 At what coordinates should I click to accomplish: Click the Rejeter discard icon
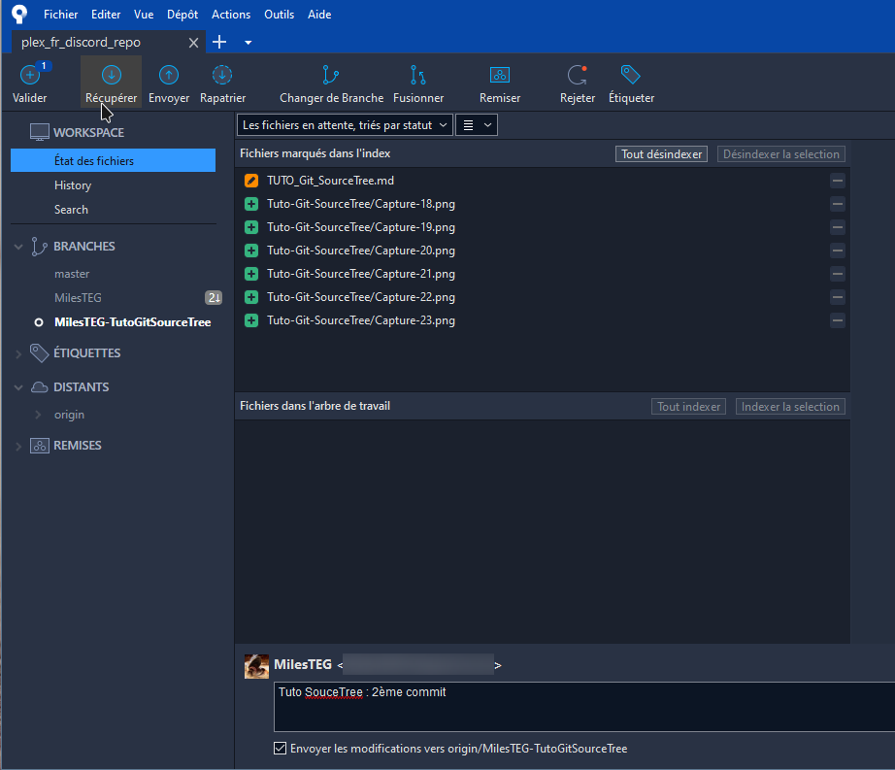point(577,75)
